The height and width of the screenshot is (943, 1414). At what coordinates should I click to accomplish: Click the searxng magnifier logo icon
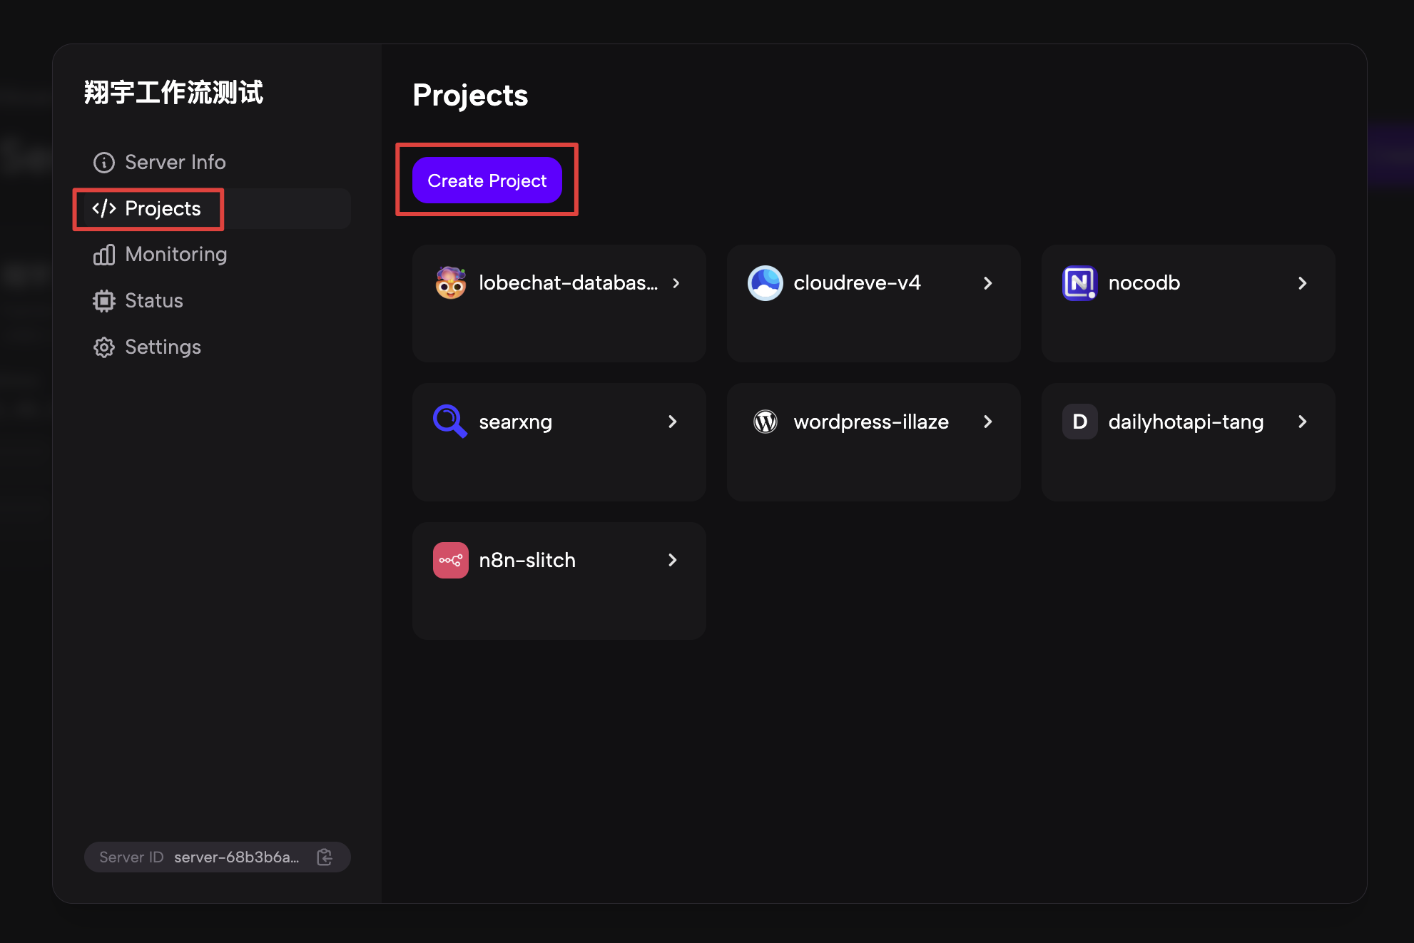click(x=450, y=422)
